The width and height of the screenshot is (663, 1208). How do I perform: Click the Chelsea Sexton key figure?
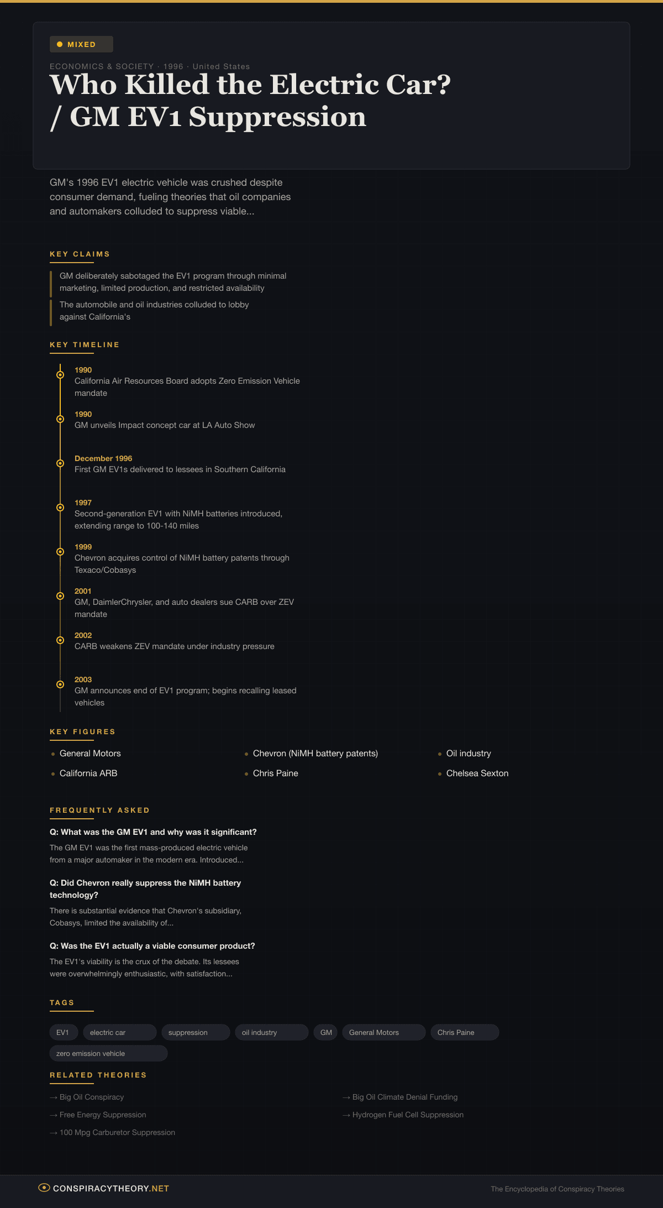tap(477, 773)
